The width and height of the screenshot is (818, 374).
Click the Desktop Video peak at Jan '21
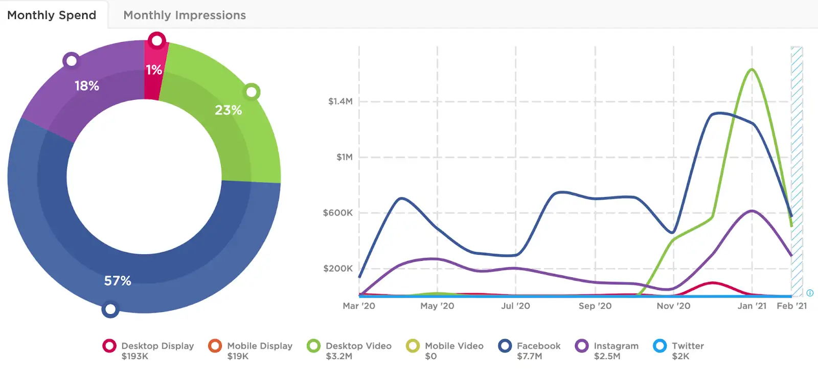[752, 70]
